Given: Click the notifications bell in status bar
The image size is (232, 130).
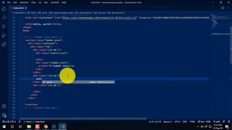Looking at the screenshot, I should point(229,122).
